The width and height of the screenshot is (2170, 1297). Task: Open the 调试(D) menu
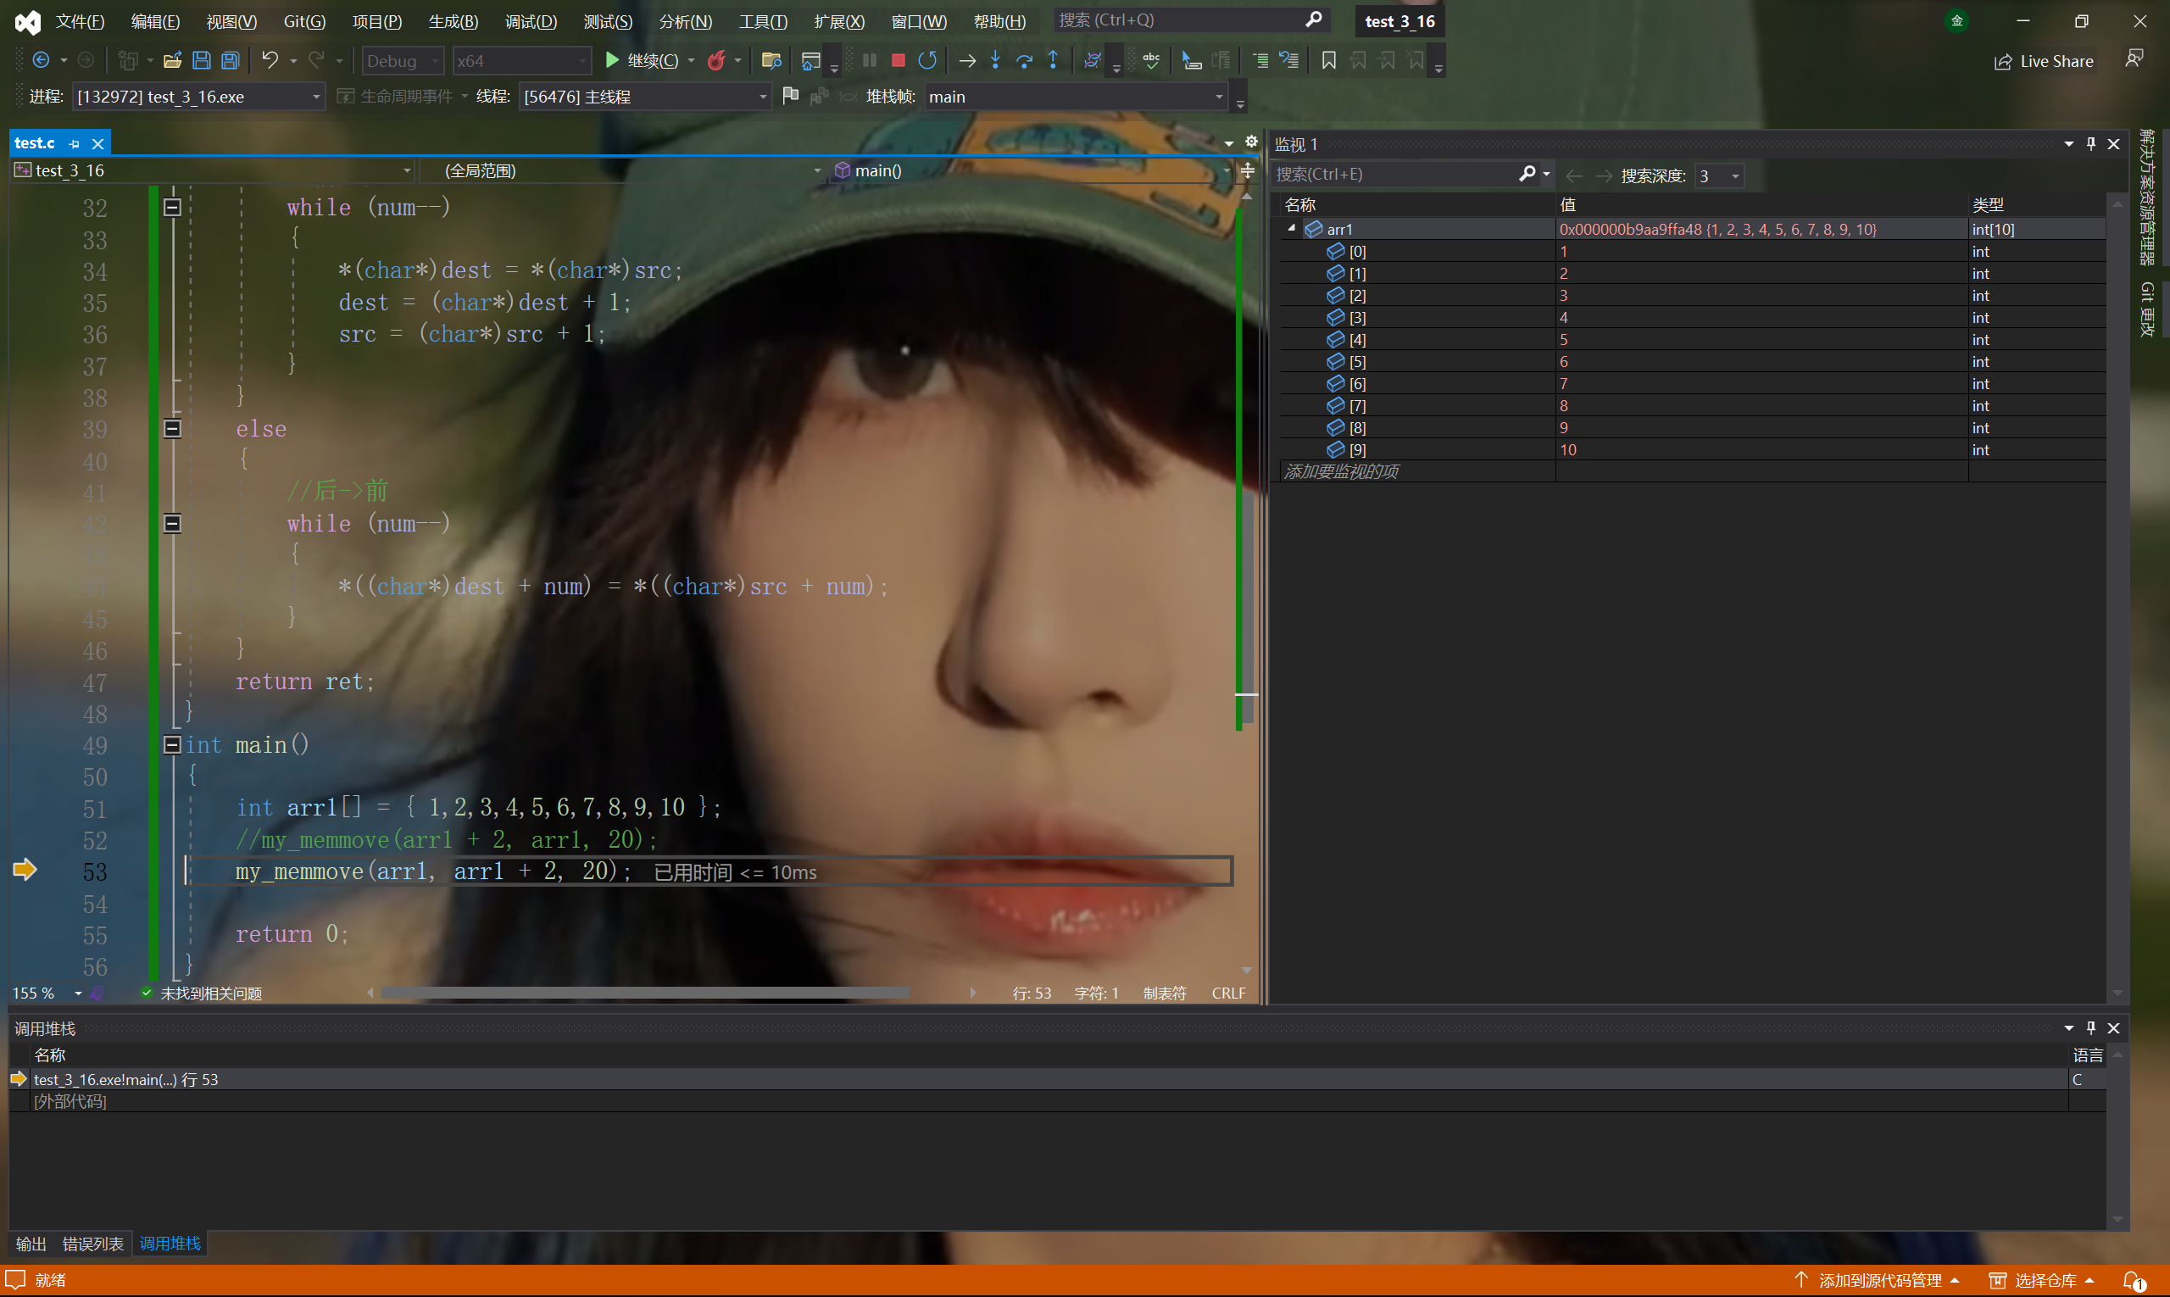[530, 21]
